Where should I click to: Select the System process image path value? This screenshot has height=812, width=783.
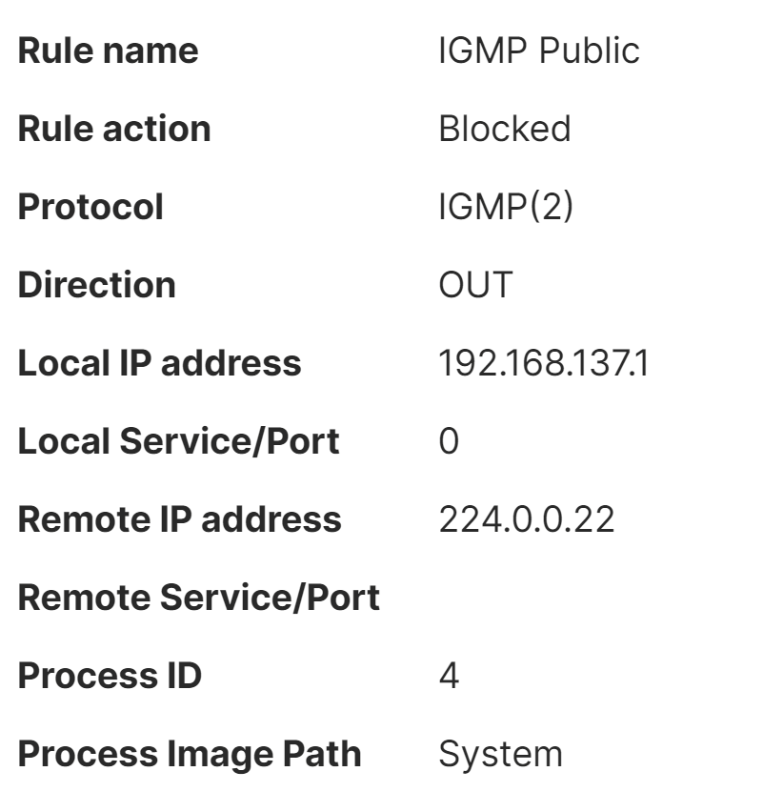[500, 754]
